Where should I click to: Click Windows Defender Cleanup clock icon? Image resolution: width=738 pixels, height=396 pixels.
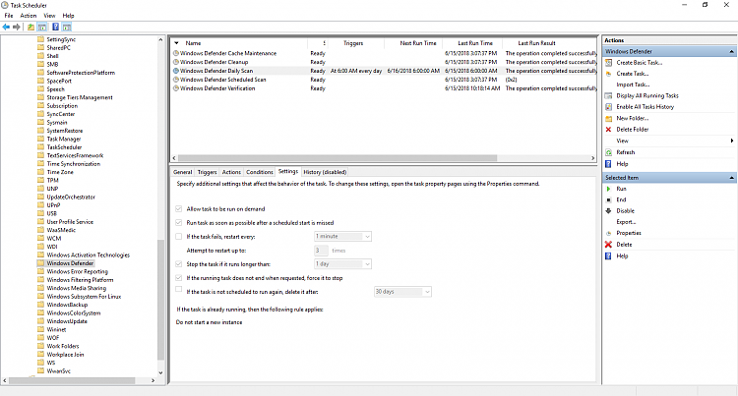coord(176,62)
